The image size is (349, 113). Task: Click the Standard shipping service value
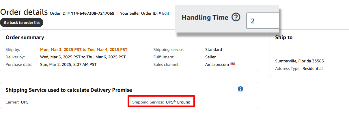tap(214, 49)
